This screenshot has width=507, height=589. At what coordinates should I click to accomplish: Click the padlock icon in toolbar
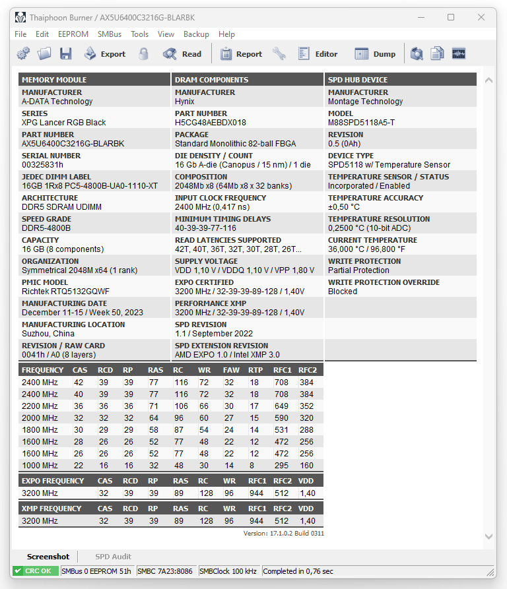(x=143, y=53)
